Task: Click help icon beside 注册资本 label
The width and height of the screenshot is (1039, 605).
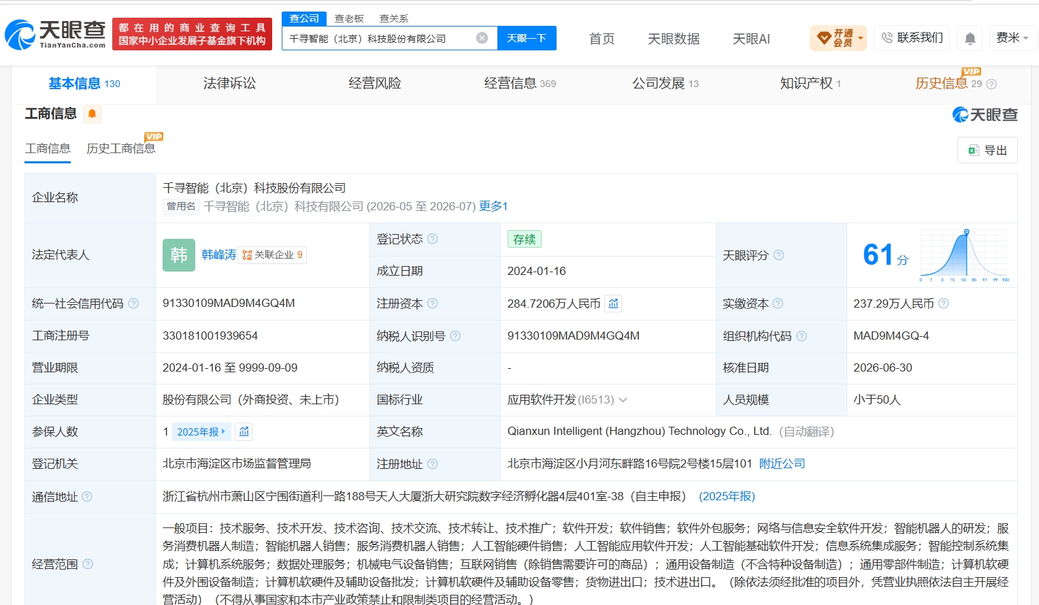Action: [432, 304]
